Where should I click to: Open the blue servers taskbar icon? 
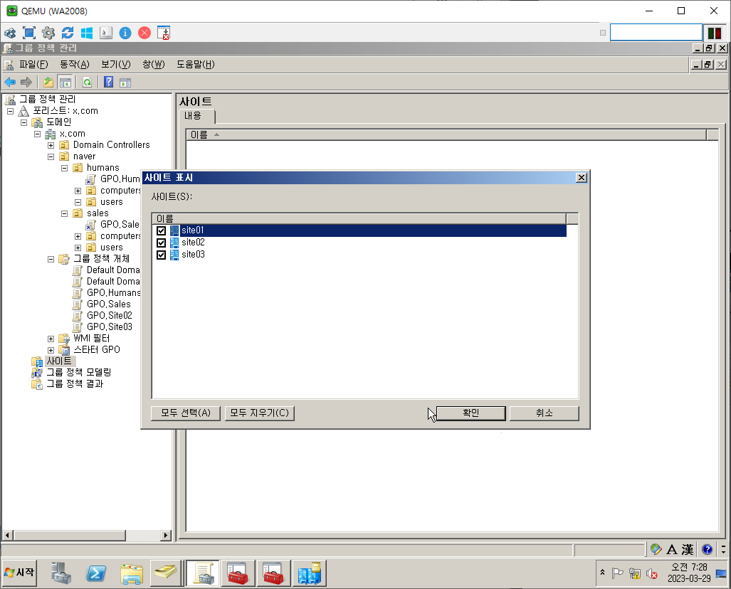tap(310, 573)
